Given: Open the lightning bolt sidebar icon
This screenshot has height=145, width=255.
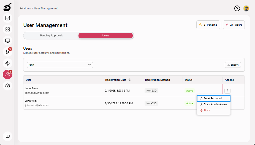Looking at the screenshot, I should [8, 63].
